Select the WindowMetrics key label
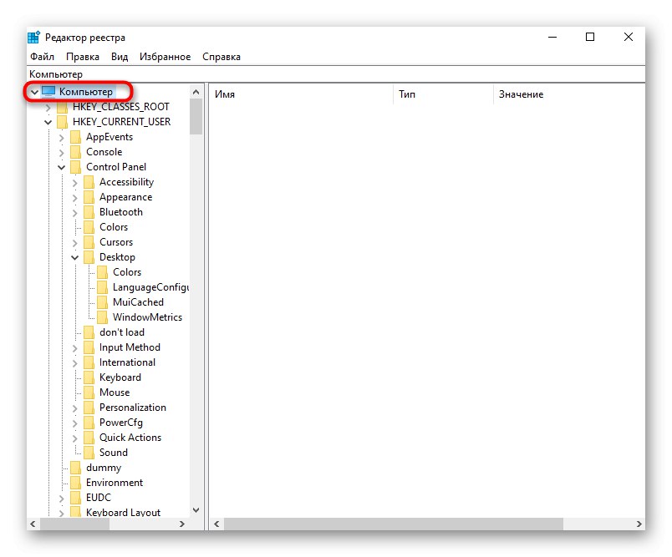 [x=147, y=317]
